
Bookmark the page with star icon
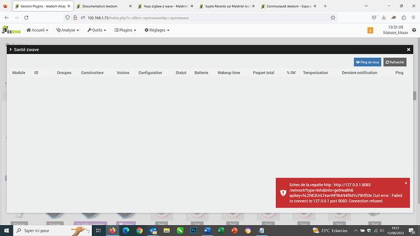pyautogui.click(x=333, y=18)
